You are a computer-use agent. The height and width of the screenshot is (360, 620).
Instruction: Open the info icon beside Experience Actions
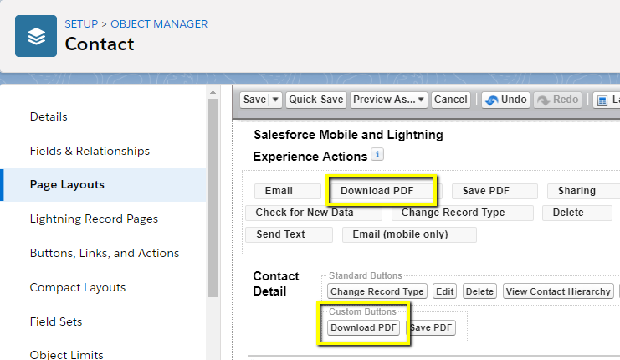pos(377,154)
